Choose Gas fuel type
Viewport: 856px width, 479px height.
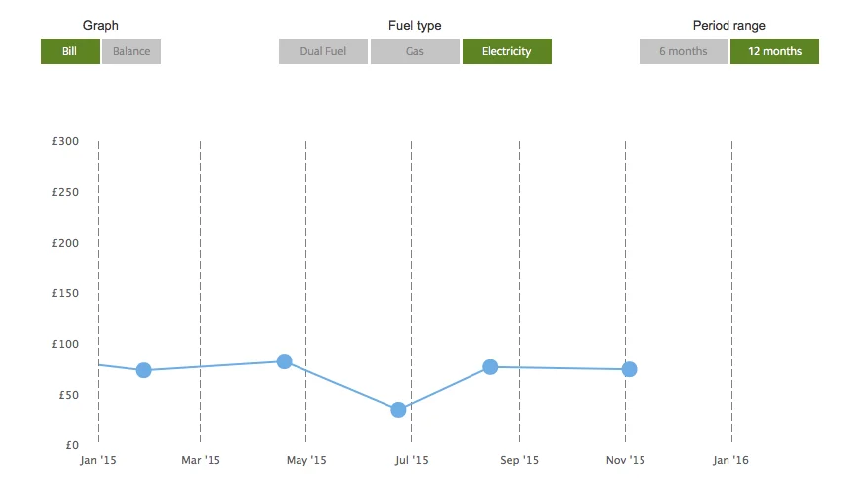point(415,51)
